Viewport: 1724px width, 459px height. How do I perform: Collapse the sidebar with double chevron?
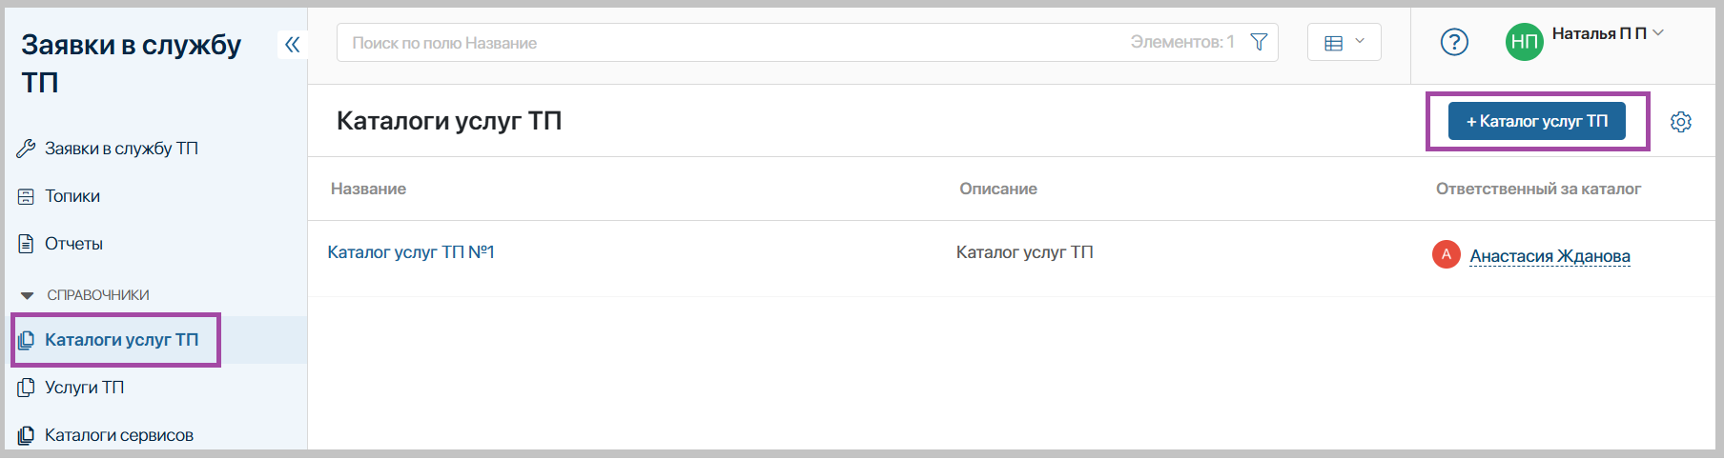coord(292,44)
